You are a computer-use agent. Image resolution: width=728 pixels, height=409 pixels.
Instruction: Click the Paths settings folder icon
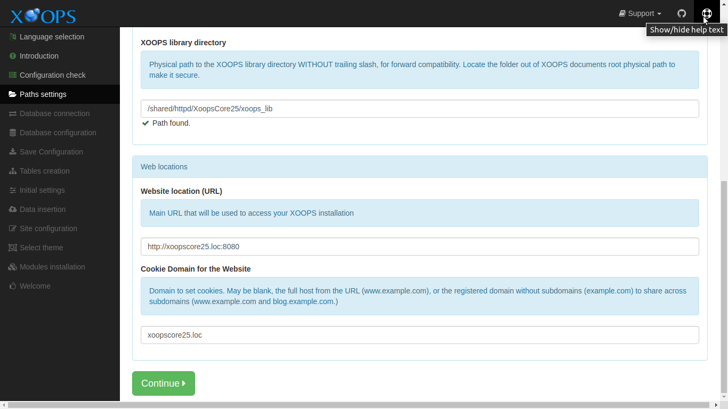pos(13,94)
